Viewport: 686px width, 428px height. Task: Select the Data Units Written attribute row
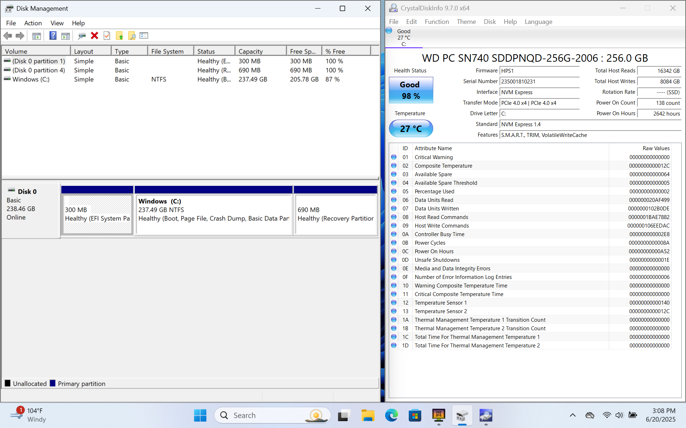click(x=530, y=209)
